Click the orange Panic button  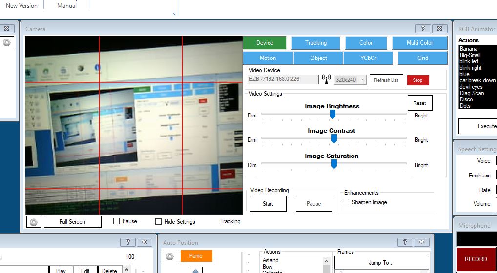click(196, 256)
